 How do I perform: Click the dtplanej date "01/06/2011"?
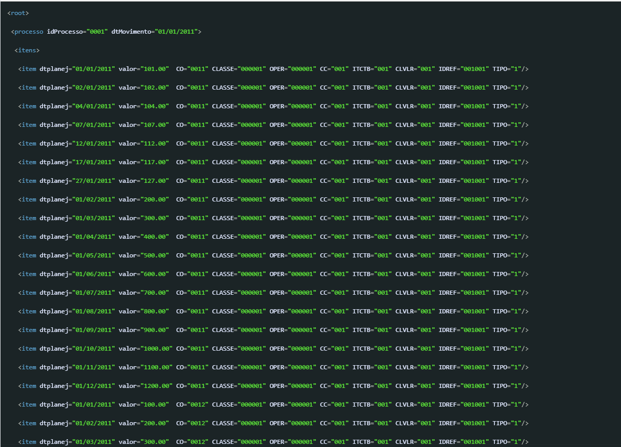pos(94,273)
